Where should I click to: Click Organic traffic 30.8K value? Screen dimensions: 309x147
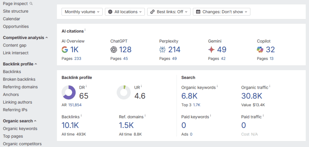252,96
